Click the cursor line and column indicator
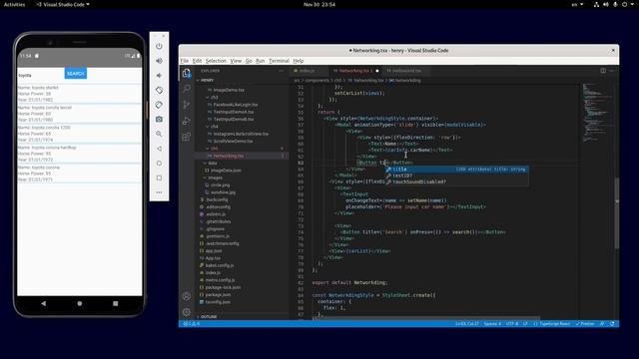 (x=467, y=324)
